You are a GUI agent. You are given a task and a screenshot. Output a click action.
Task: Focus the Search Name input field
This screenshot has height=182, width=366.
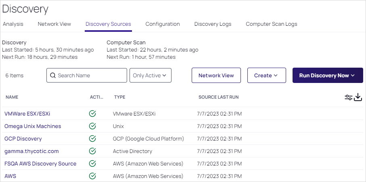pos(90,75)
